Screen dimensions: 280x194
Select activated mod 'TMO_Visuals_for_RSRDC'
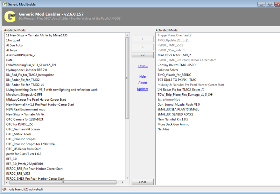pos(174,75)
